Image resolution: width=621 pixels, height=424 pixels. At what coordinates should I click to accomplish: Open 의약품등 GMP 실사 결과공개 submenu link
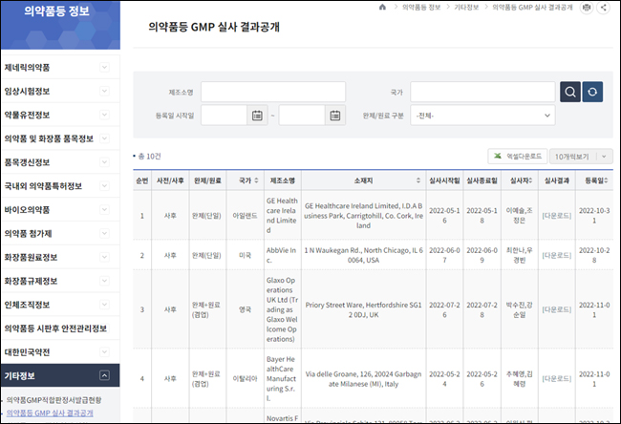point(50,413)
